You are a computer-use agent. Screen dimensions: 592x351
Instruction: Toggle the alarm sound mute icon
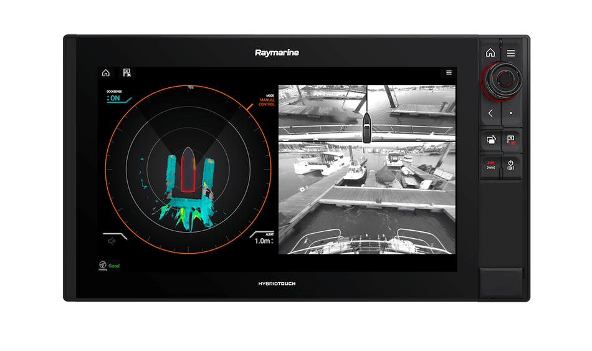pyautogui.click(x=112, y=241)
